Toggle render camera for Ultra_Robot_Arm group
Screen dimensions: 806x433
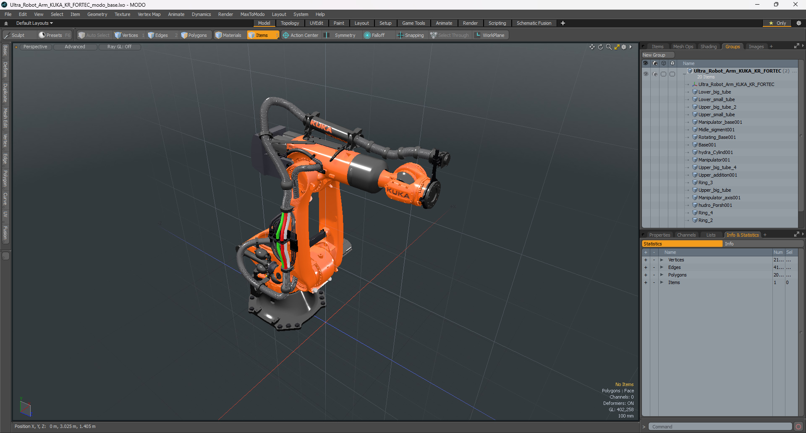(655, 74)
